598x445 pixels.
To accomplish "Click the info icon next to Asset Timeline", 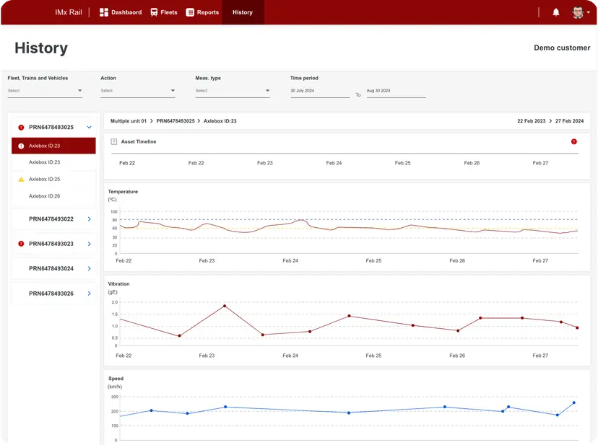I will pyautogui.click(x=113, y=141).
